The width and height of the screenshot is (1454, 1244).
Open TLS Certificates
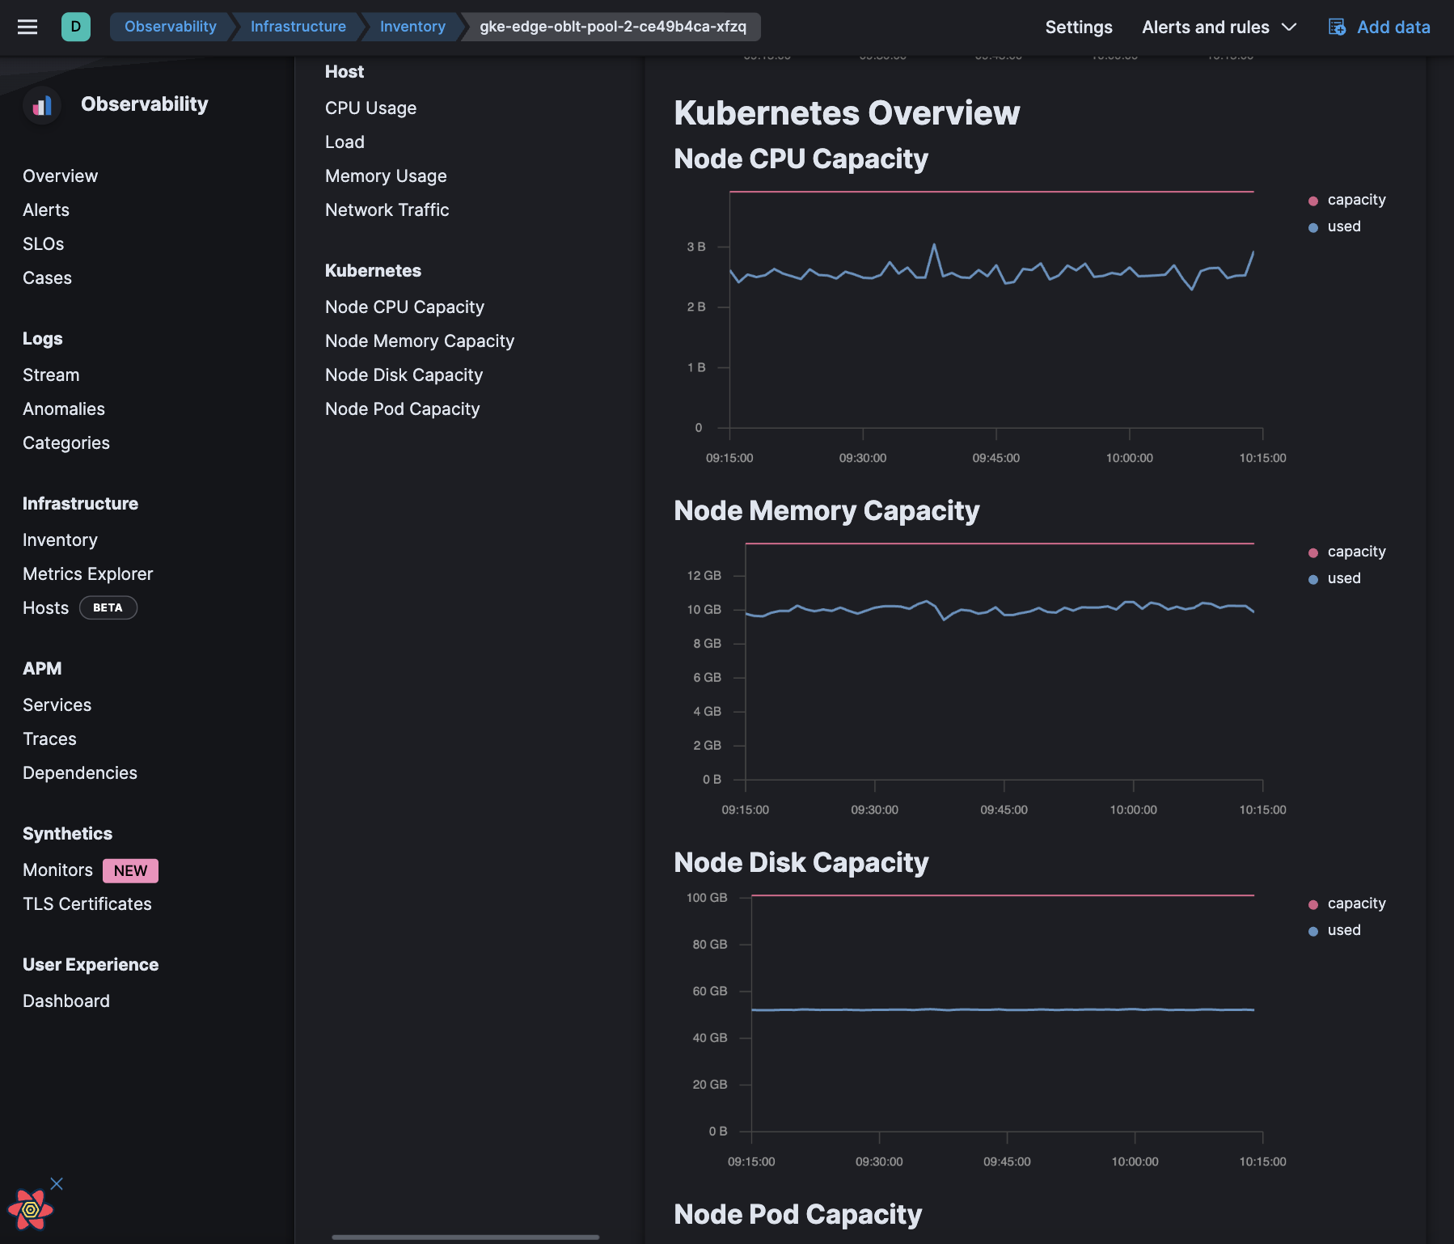coord(87,903)
